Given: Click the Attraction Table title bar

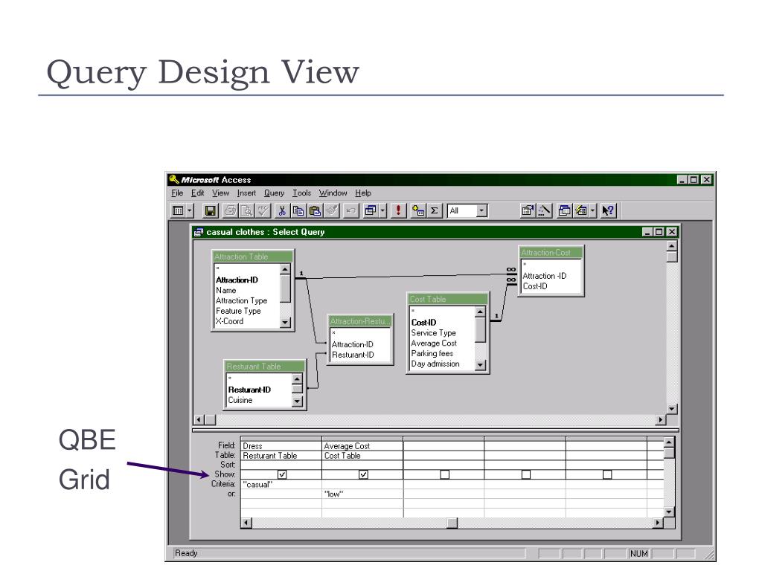Looking at the screenshot, I should [x=253, y=257].
